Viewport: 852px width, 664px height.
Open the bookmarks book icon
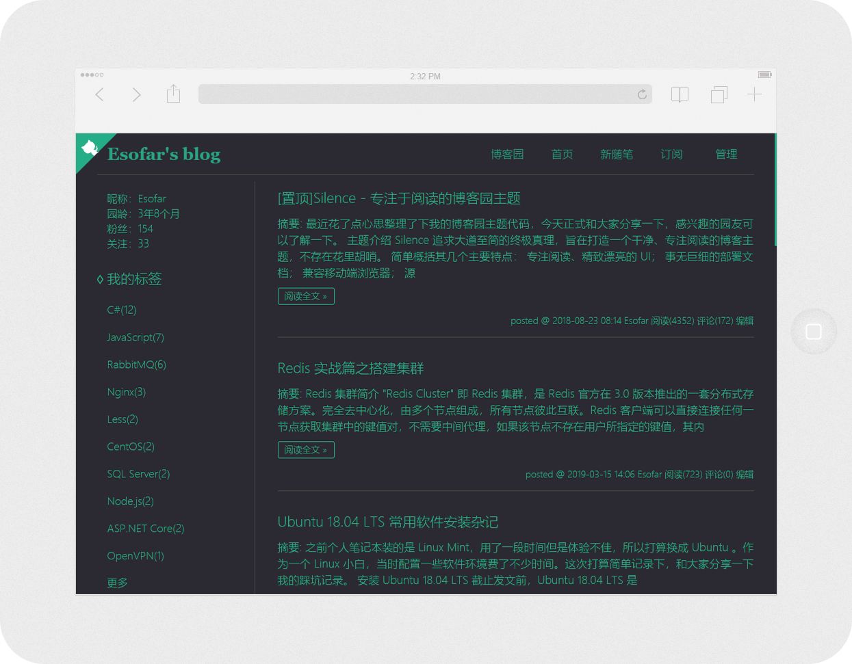tap(680, 94)
